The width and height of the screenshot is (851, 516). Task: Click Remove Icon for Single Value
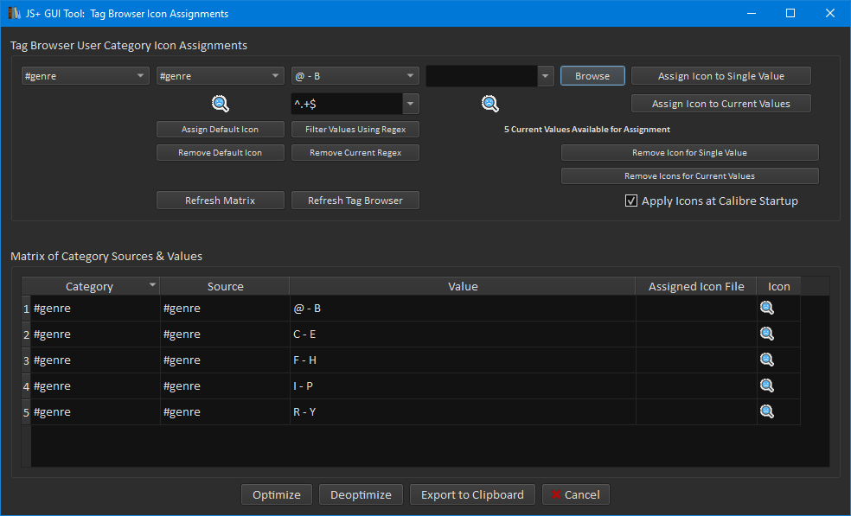pos(690,152)
